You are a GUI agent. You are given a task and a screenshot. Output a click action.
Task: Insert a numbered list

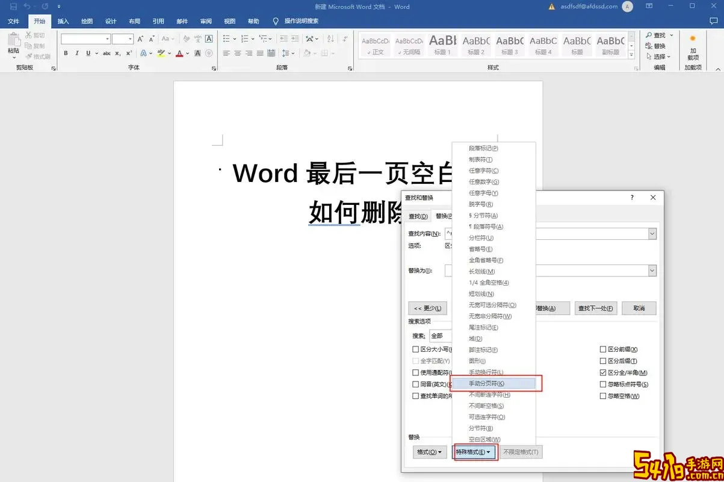(x=244, y=39)
